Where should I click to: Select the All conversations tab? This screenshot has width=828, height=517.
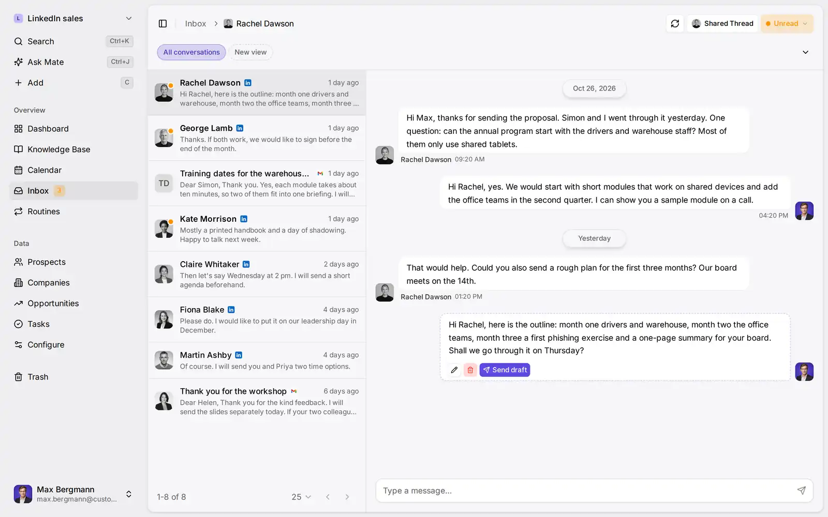click(191, 52)
